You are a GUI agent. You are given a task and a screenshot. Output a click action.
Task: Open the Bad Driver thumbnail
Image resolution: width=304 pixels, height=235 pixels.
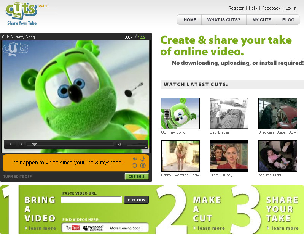click(x=229, y=113)
